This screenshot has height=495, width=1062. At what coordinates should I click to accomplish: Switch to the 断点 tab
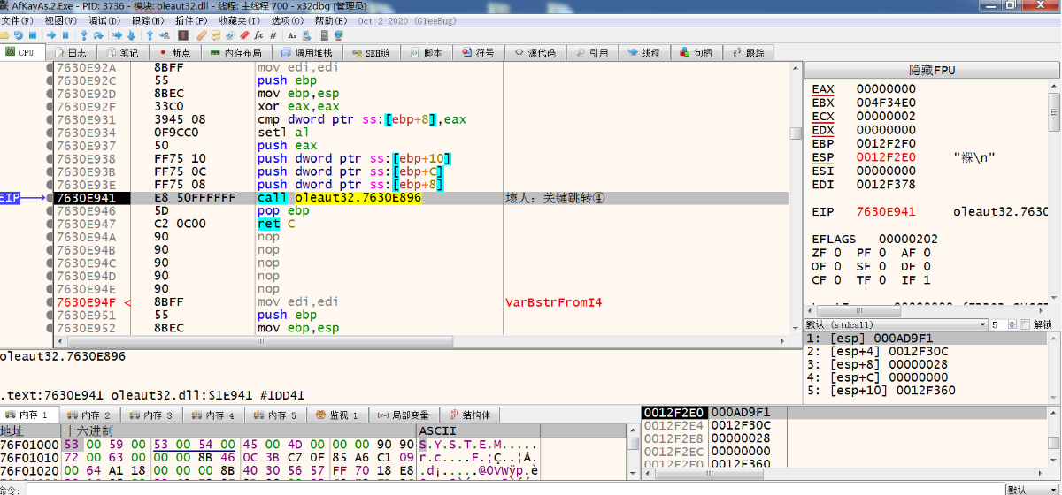pos(173,53)
